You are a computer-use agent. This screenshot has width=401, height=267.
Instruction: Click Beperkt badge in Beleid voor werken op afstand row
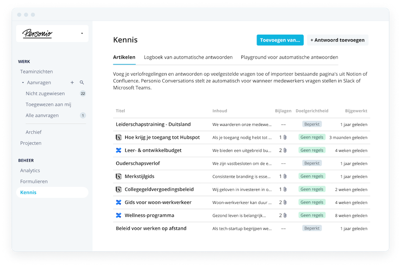[312, 228]
